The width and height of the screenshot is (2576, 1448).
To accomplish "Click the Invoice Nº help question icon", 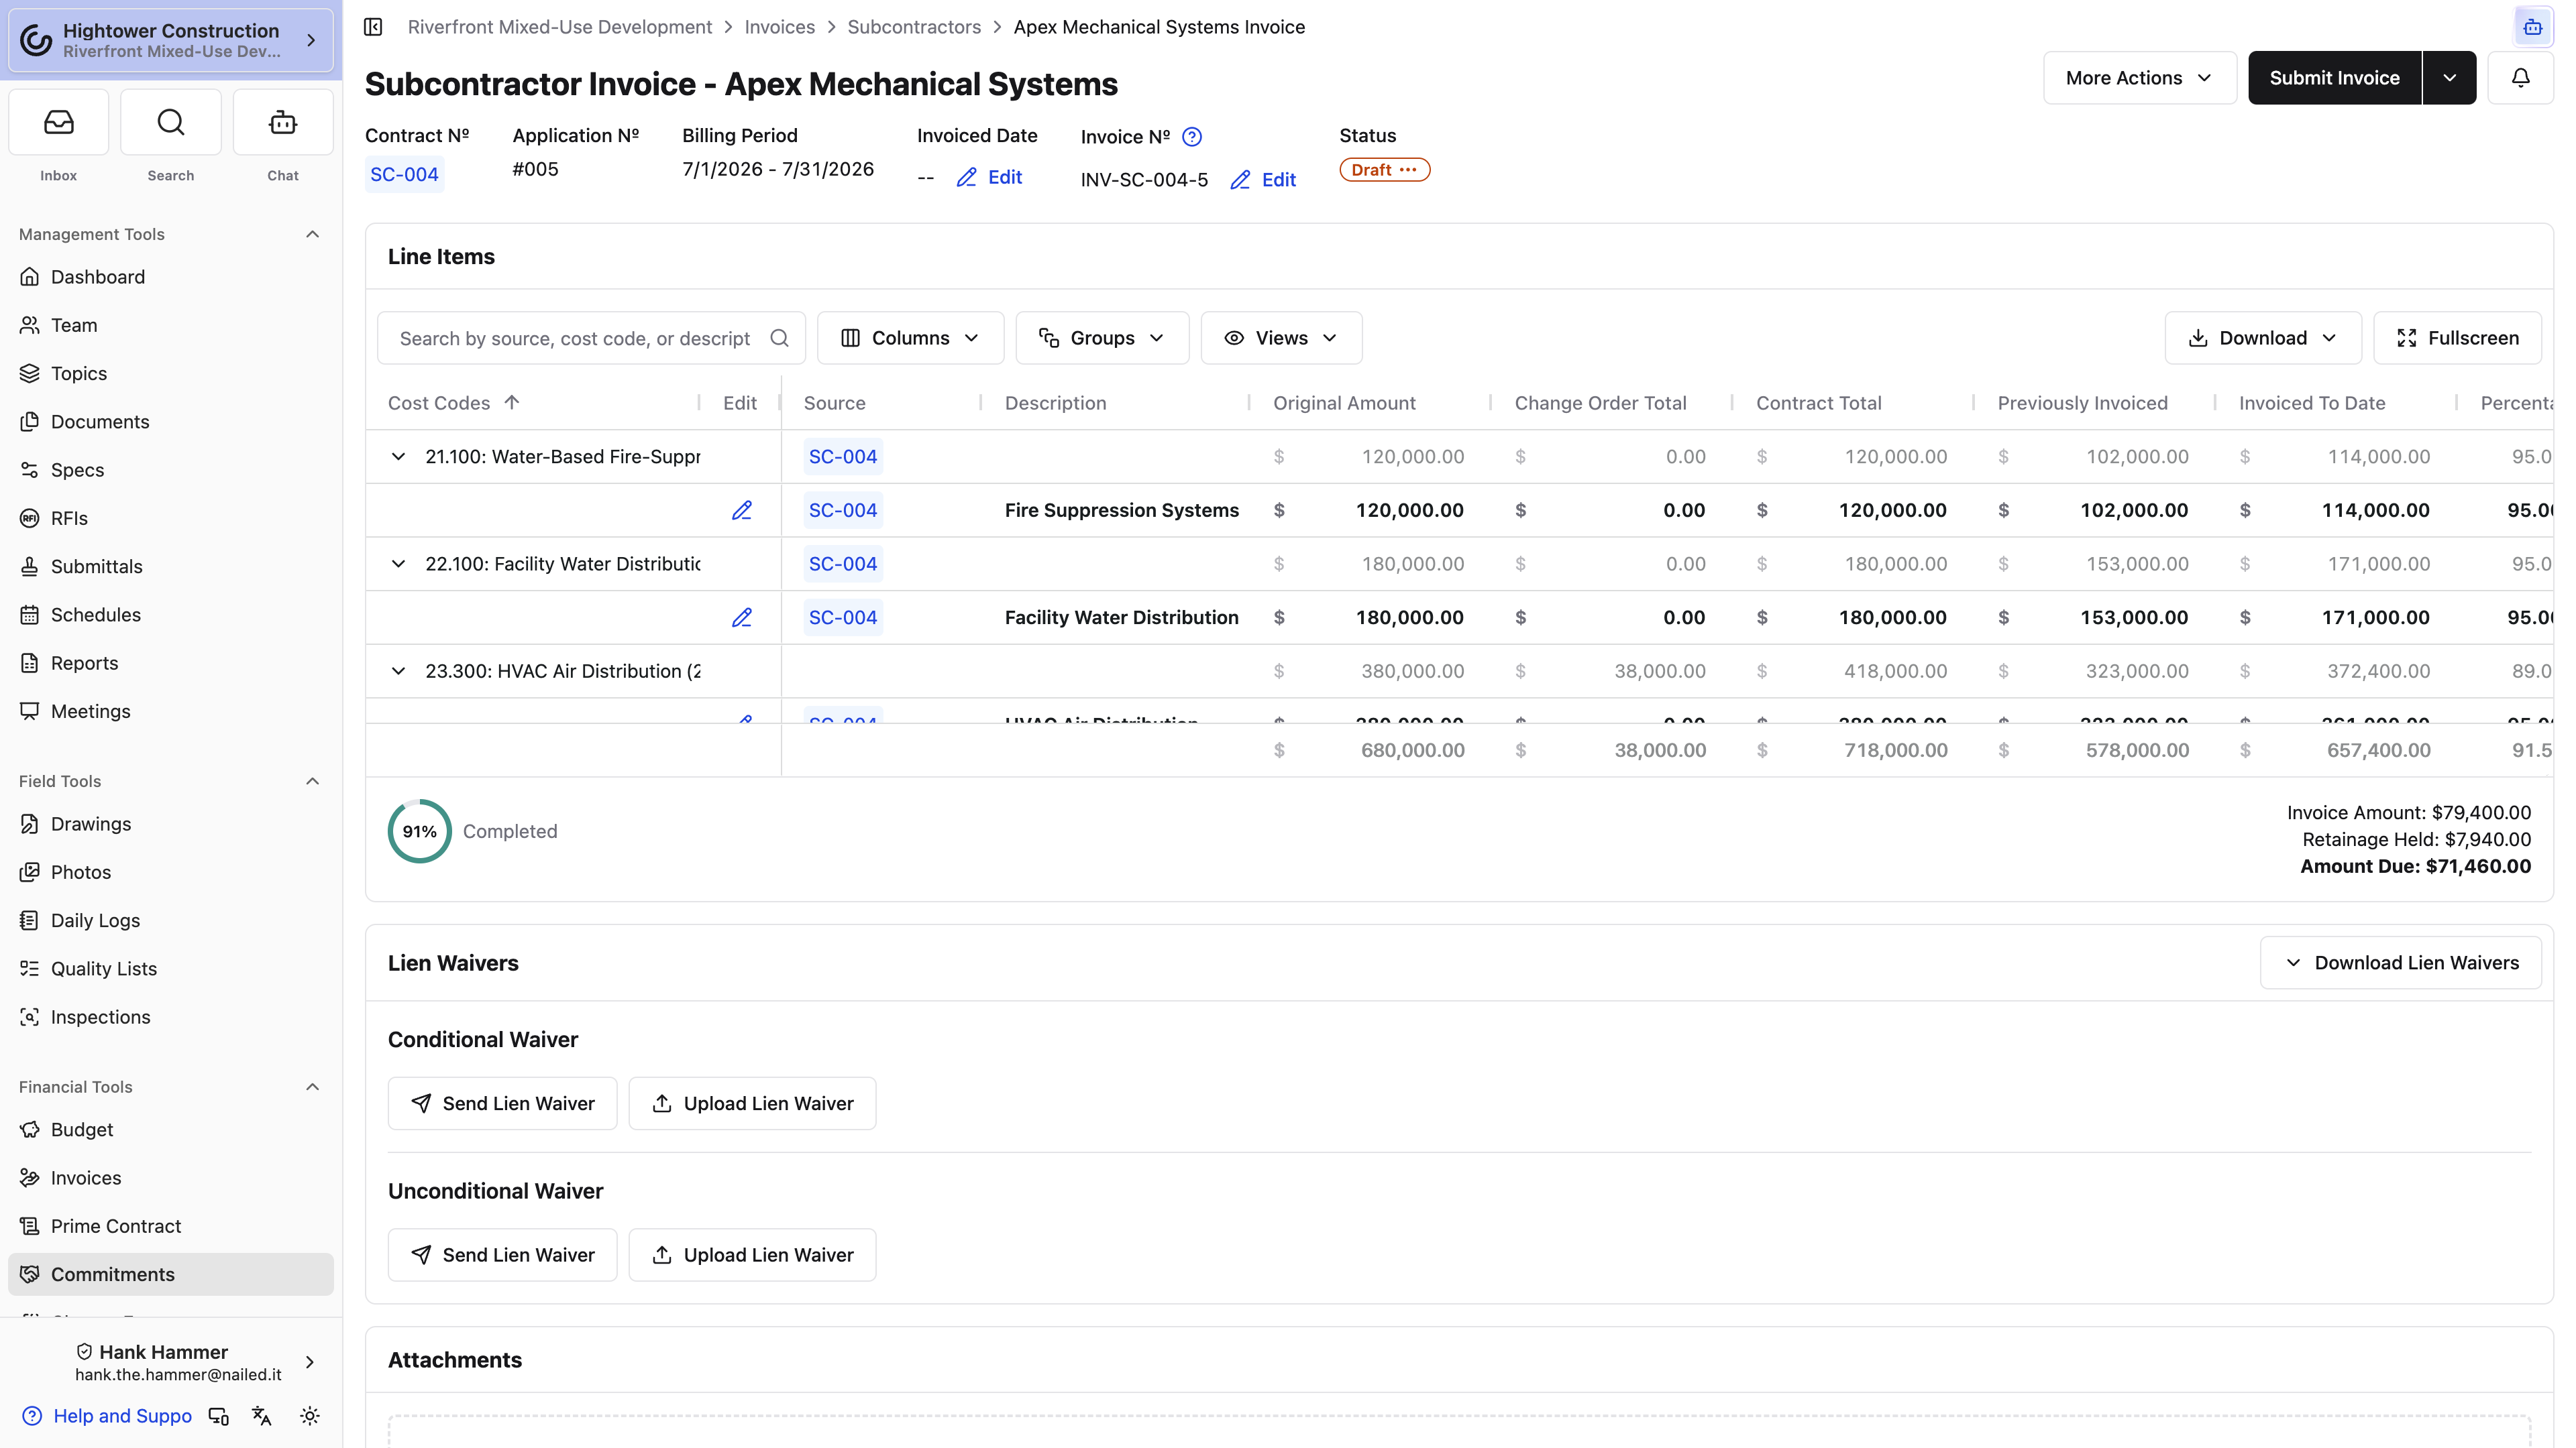I will pos(1192,137).
